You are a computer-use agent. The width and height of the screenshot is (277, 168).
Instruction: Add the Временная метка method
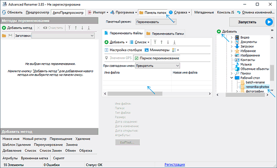tap(35, 158)
